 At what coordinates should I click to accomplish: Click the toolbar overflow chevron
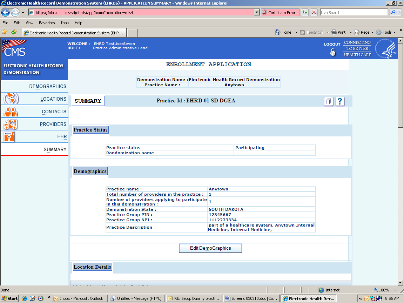[400, 30]
